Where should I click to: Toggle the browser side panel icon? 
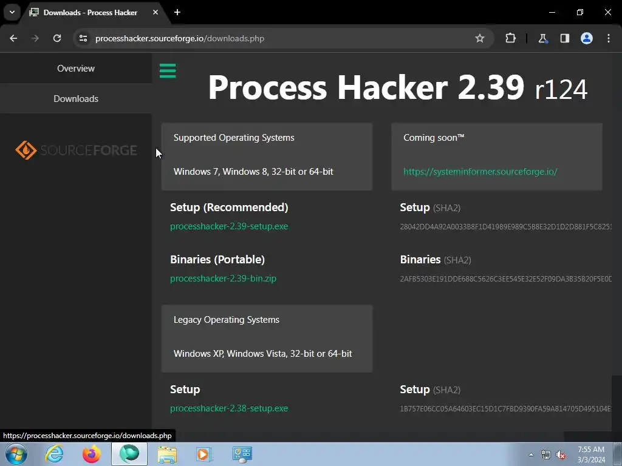point(564,38)
